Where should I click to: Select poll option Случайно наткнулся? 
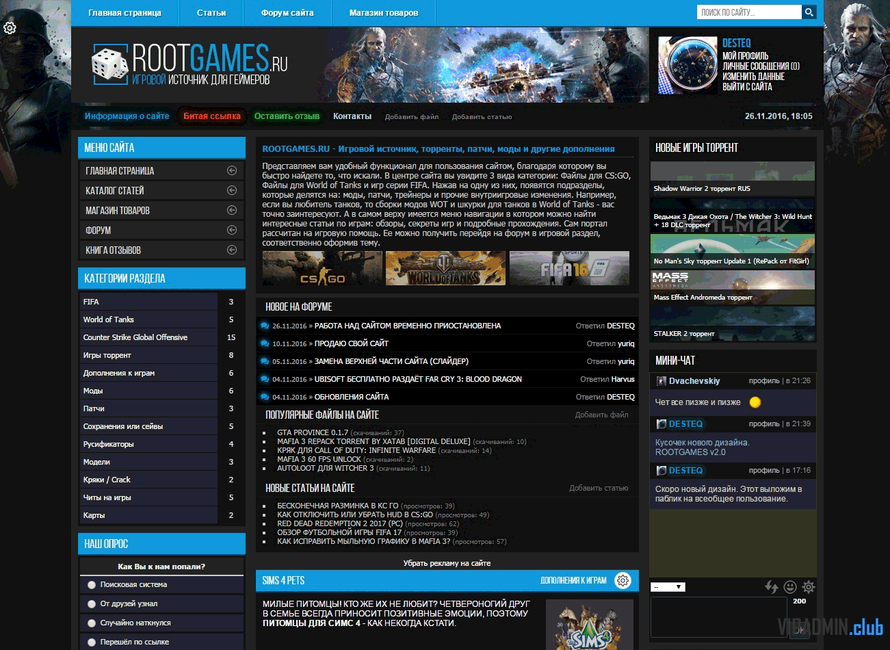click(92, 623)
